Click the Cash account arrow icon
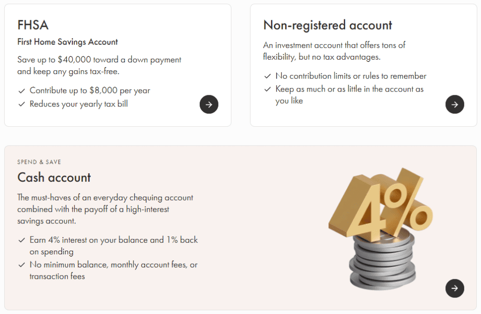The height and width of the screenshot is (314, 481). [x=454, y=288]
